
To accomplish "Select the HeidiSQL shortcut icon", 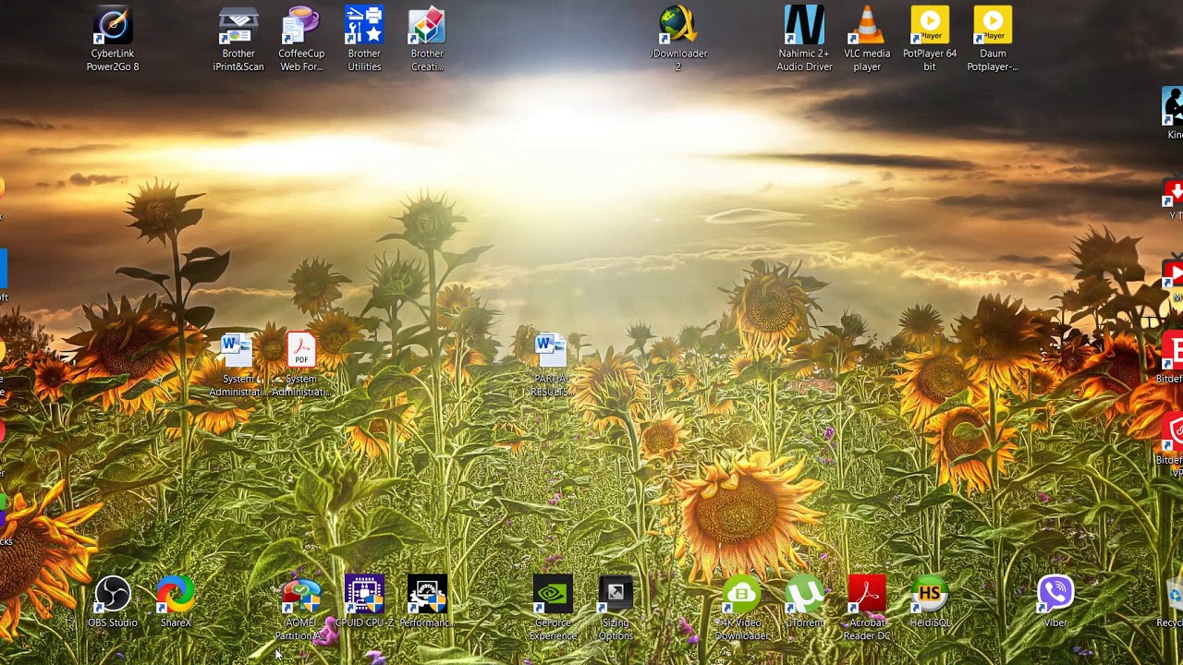I will pyautogui.click(x=930, y=595).
